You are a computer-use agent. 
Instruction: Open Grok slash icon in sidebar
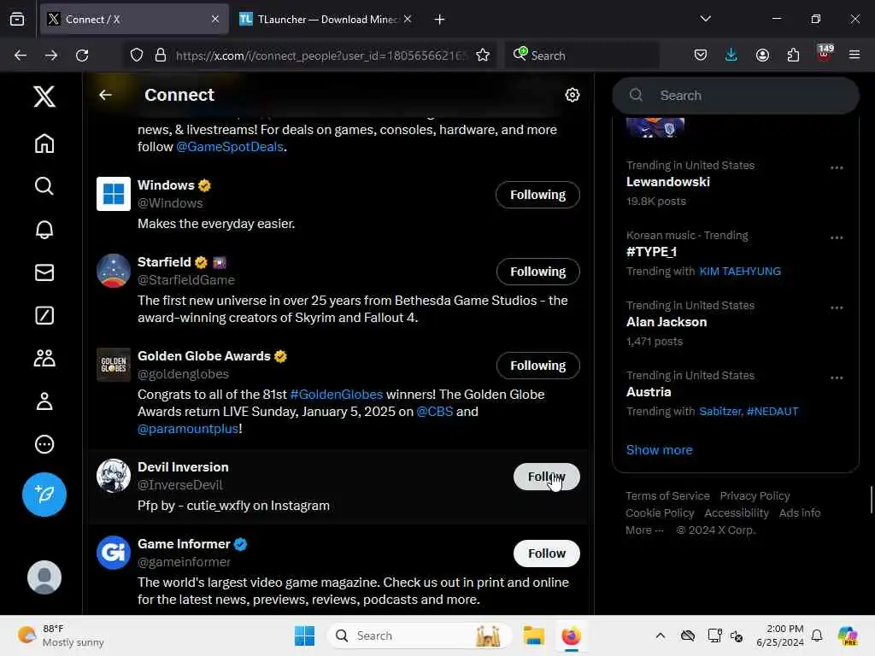pyautogui.click(x=44, y=315)
